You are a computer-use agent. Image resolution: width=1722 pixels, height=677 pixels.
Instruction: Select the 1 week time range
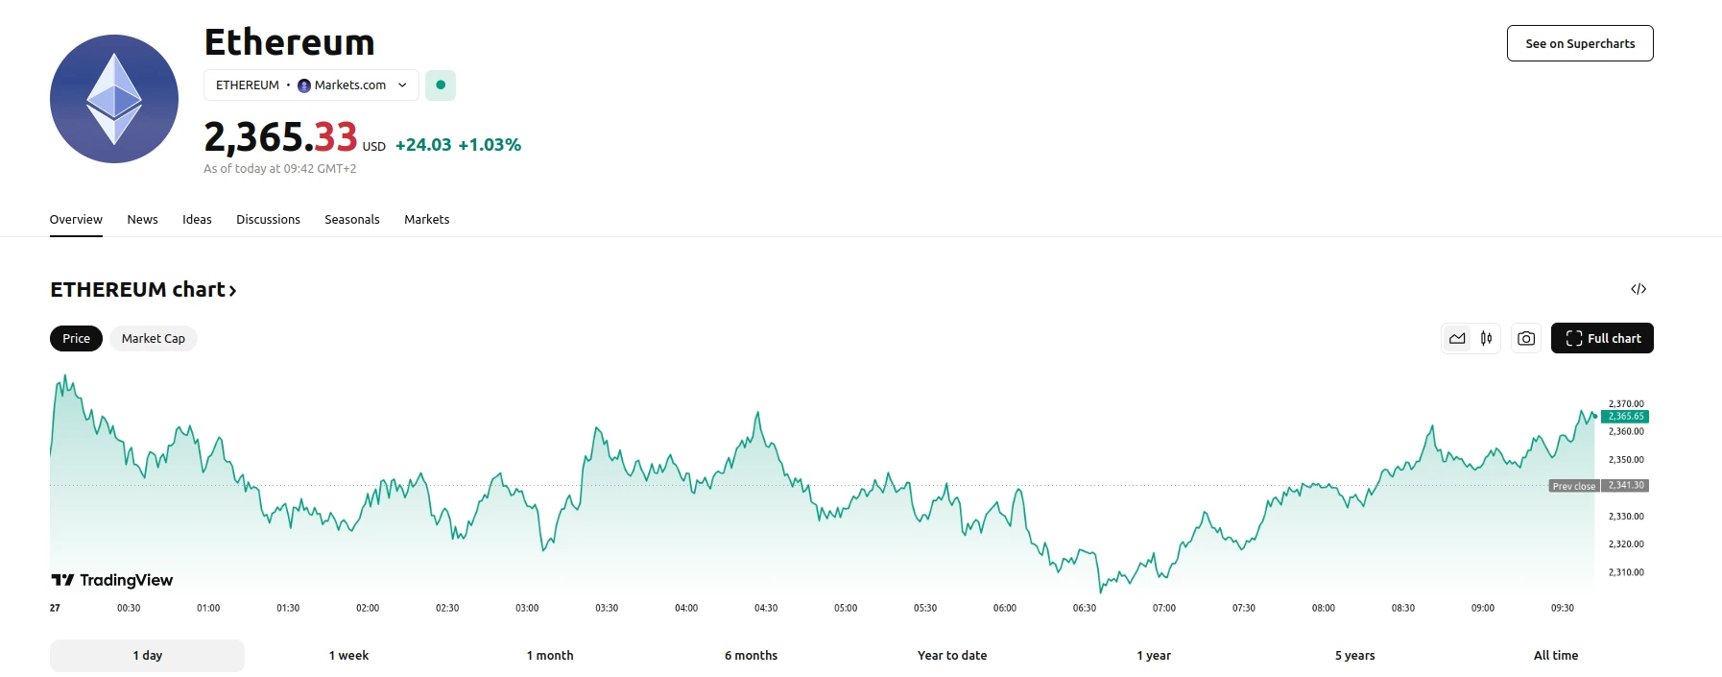348,656
